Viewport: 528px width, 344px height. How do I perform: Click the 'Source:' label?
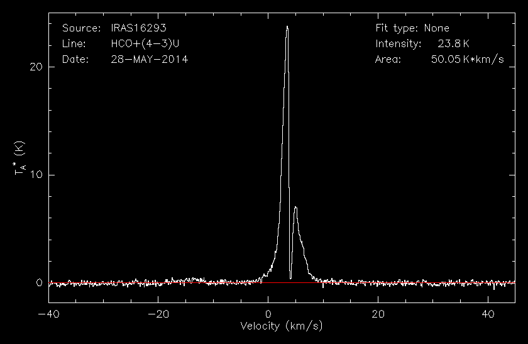pos(82,28)
